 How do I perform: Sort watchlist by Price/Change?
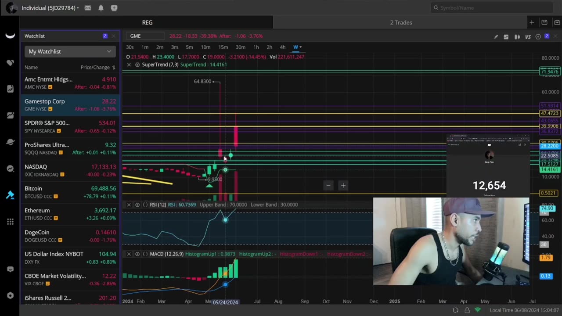(98, 67)
